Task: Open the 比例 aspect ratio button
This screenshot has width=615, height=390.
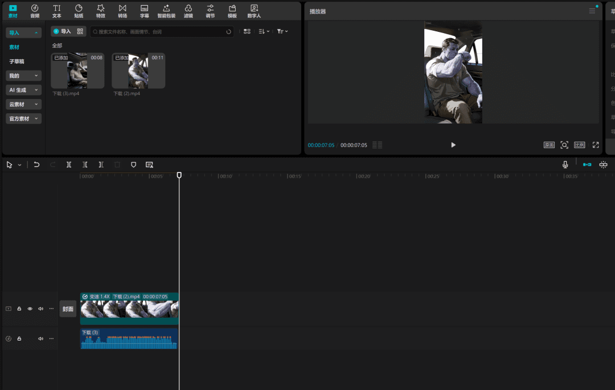Action: click(x=580, y=145)
